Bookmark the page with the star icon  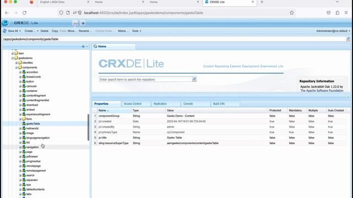point(292,13)
